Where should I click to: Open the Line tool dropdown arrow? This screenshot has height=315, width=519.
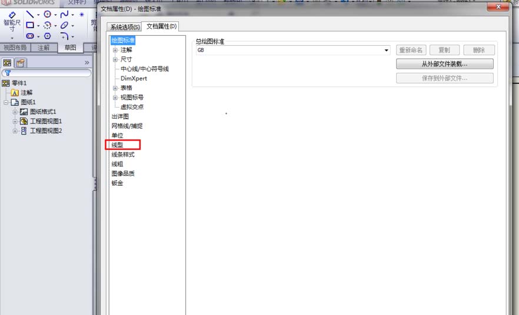(x=38, y=15)
